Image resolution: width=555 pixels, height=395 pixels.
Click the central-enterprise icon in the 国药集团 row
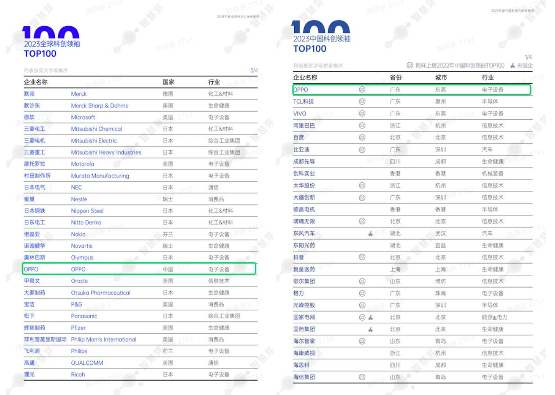pos(371,329)
